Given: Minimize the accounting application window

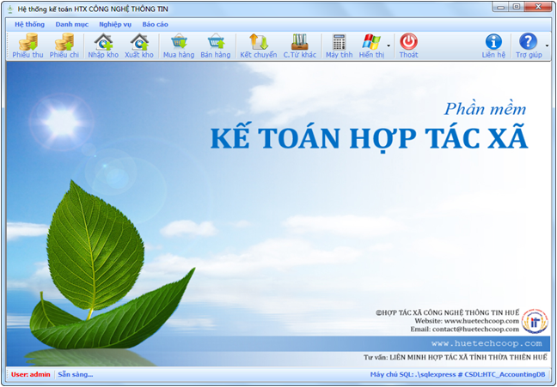Looking at the screenshot, I should pos(501,7).
